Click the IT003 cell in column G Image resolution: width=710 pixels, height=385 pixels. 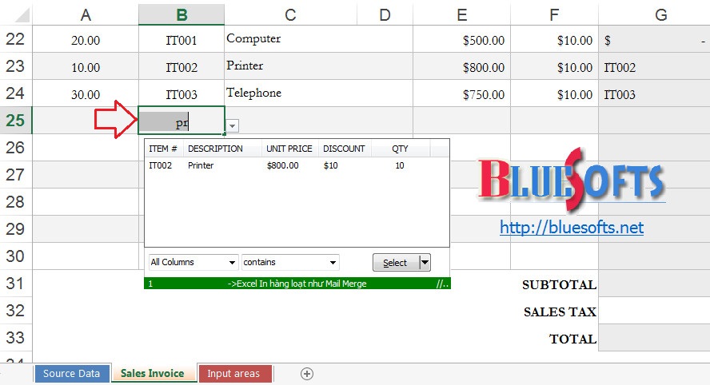654,94
